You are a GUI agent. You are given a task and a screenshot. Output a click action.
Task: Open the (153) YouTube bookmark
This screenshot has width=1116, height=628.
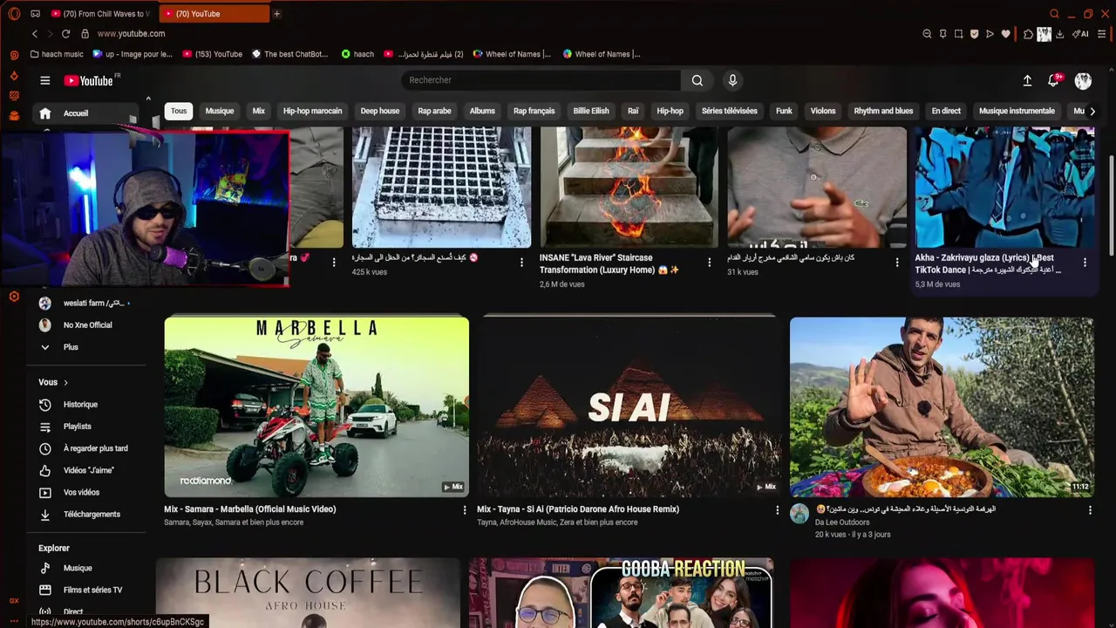coord(213,54)
